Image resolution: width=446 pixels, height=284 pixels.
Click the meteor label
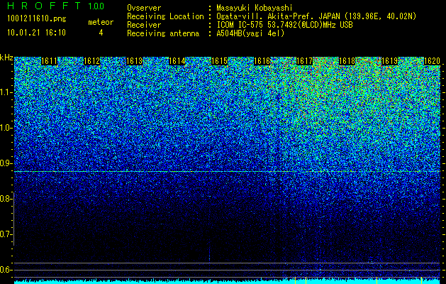(101, 22)
